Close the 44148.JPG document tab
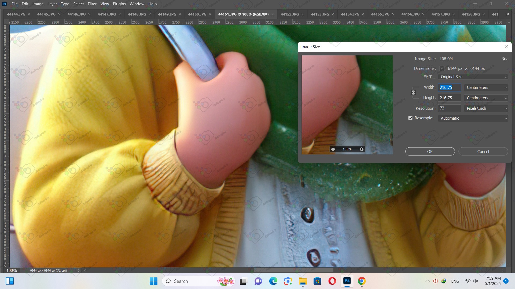The height and width of the screenshot is (289, 515). tap(150, 14)
